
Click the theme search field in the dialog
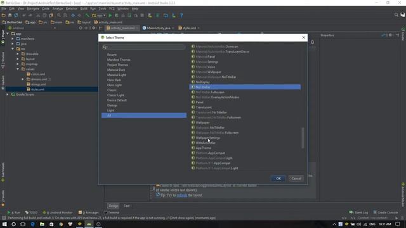coord(144,47)
